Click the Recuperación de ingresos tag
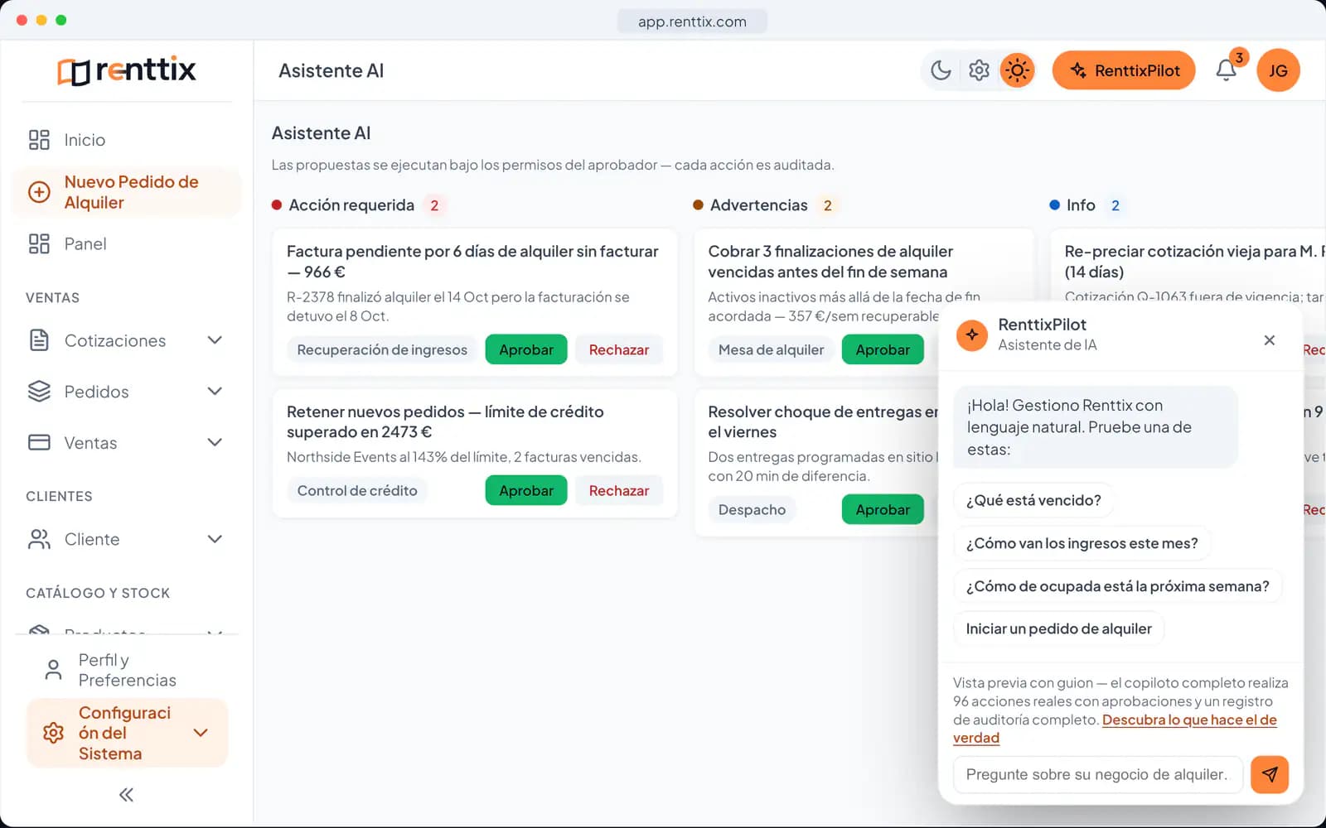 point(382,349)
